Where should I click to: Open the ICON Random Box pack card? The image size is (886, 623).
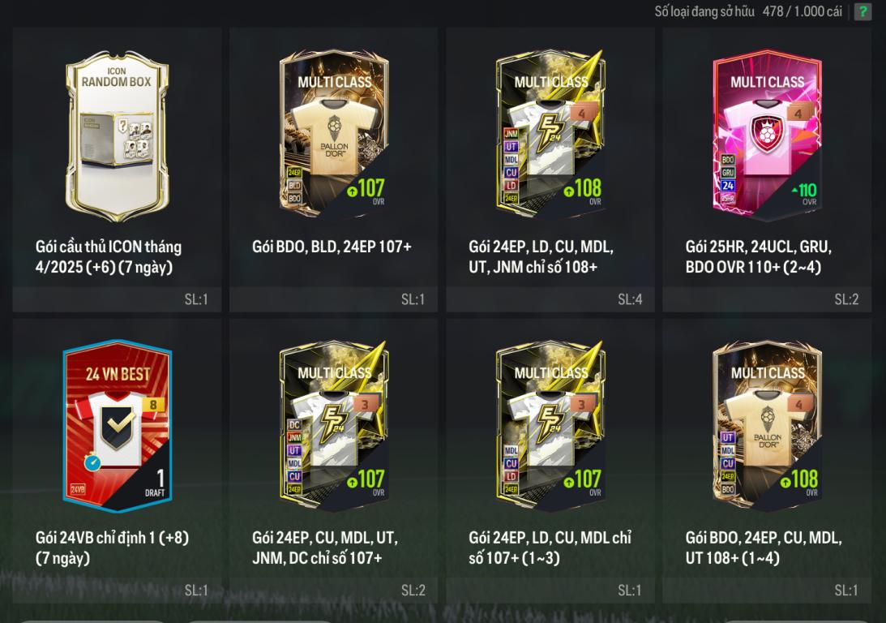tap(117, 135)
